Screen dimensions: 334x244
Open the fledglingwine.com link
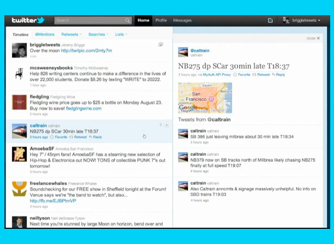(x=84, y=108)
